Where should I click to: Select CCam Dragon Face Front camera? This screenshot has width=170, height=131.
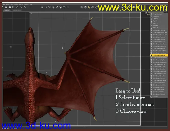(x=159, y=30)
